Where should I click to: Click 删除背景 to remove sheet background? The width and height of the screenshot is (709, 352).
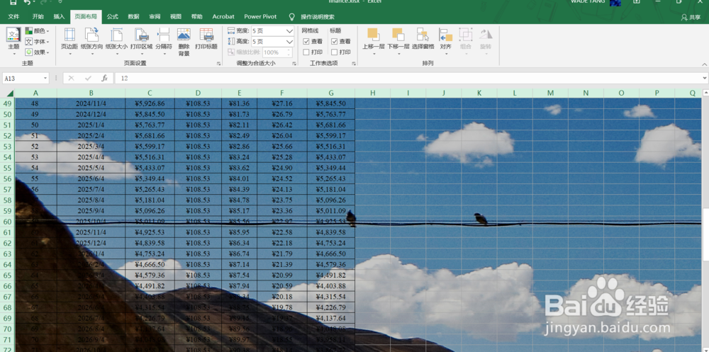click(184, 42)
